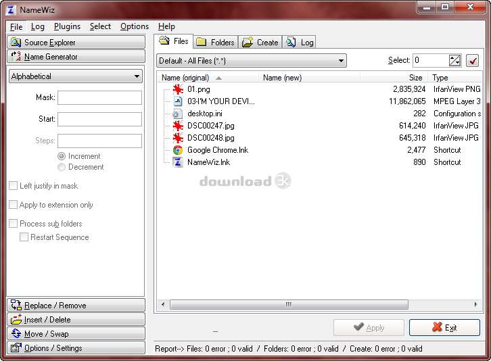
Task: Click the Move / Swap arrows icon
Action: (x=16, y=333)
